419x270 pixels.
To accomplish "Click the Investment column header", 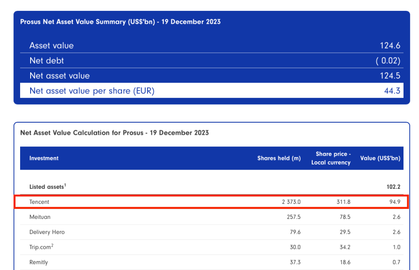I will pos(44,158).
